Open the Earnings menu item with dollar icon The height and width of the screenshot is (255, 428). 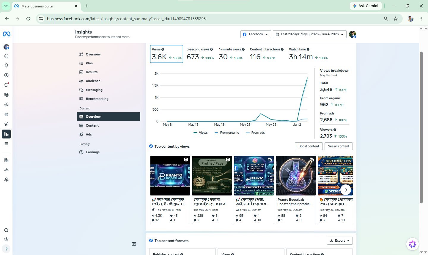coord(108,152)
